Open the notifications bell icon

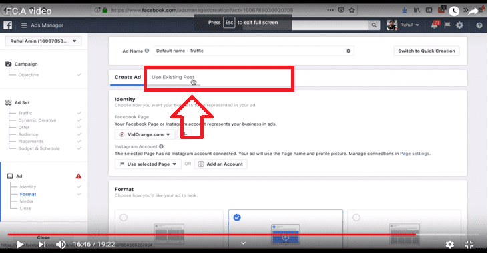(434, 25)
